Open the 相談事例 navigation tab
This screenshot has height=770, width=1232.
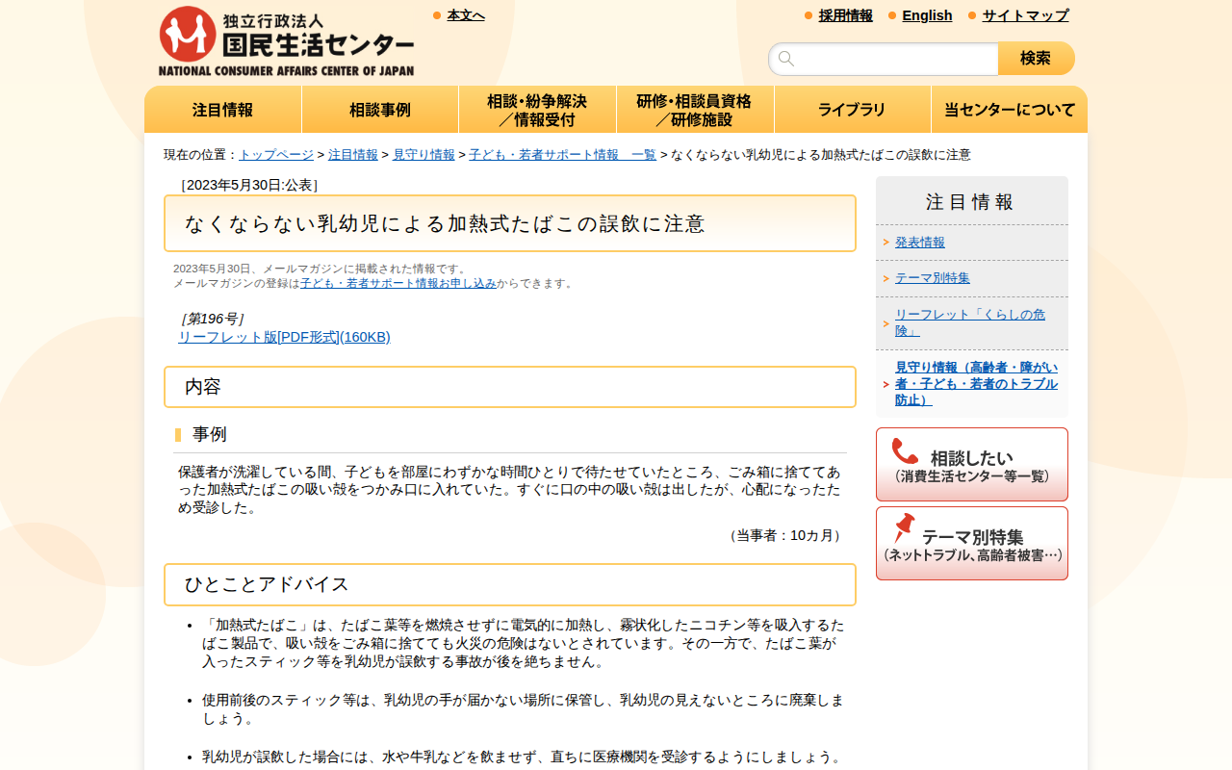coord(380,110)
